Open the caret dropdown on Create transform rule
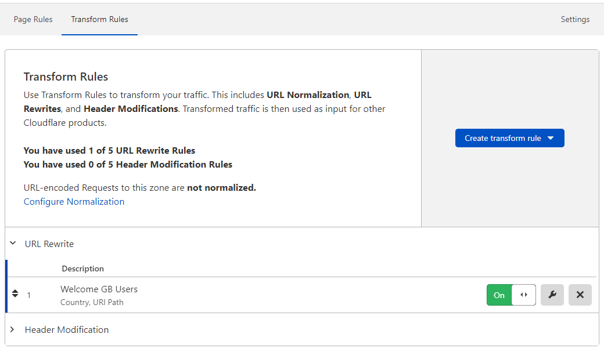Viewport: 604px width, 352px height. click(551, 138)
